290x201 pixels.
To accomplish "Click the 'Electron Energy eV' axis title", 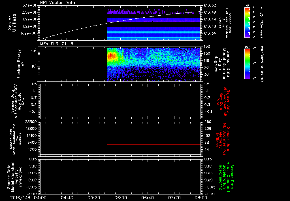I will [21, 64].
